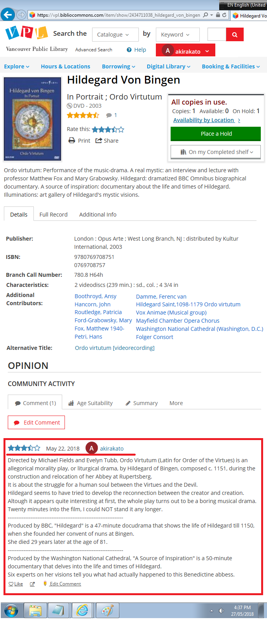The width and height of the screenshot is (267, 622).
Task: Show hidden tray icons arrow
Action: (211, 611)
